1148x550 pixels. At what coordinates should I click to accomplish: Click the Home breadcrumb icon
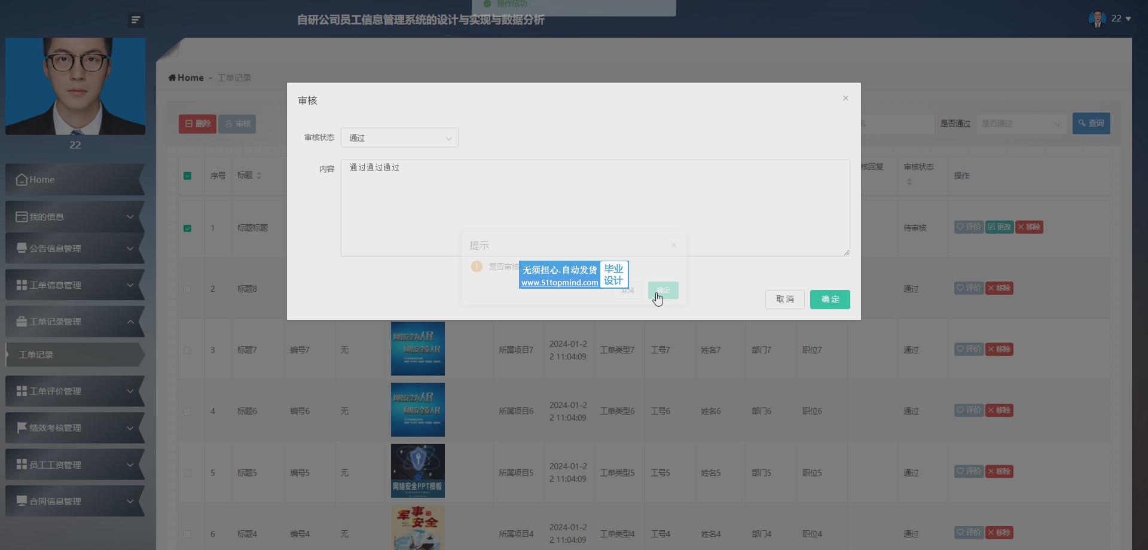pyautogui.click(x=172, y=78)
